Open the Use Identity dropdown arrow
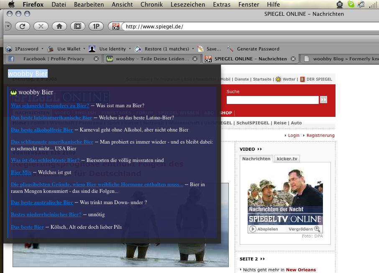 click(130, 49)
